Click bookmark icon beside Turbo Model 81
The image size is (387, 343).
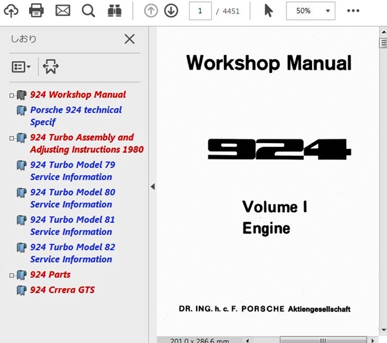[x=21, y=220]
